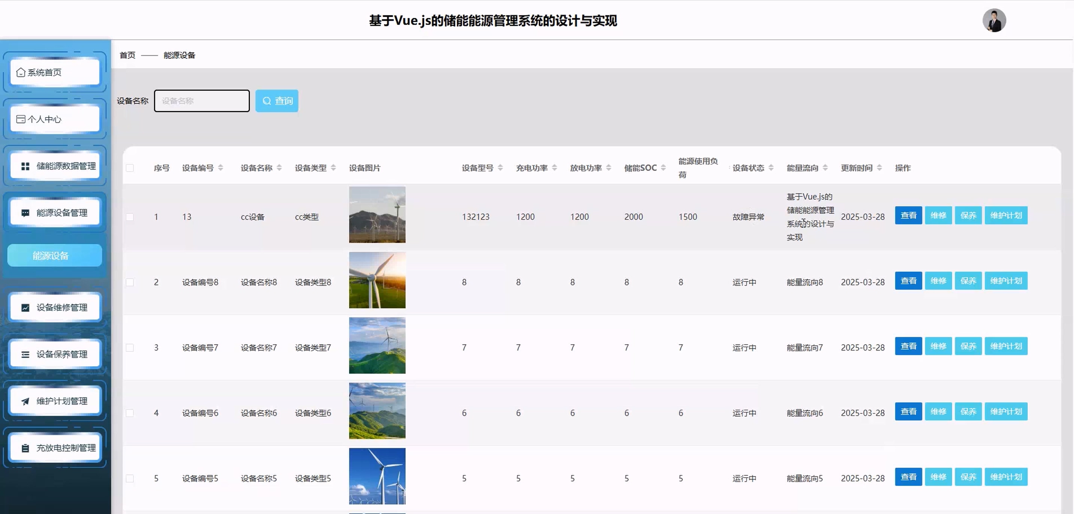The width and height of the screenshot is (1074, 514).
Task: Click the chat icon of 能源设备管理
Action: pos(25,213)
